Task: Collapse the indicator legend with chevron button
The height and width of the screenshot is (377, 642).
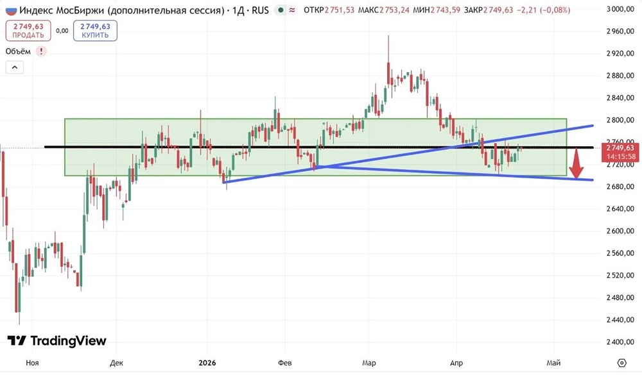Action: (15, 67)
